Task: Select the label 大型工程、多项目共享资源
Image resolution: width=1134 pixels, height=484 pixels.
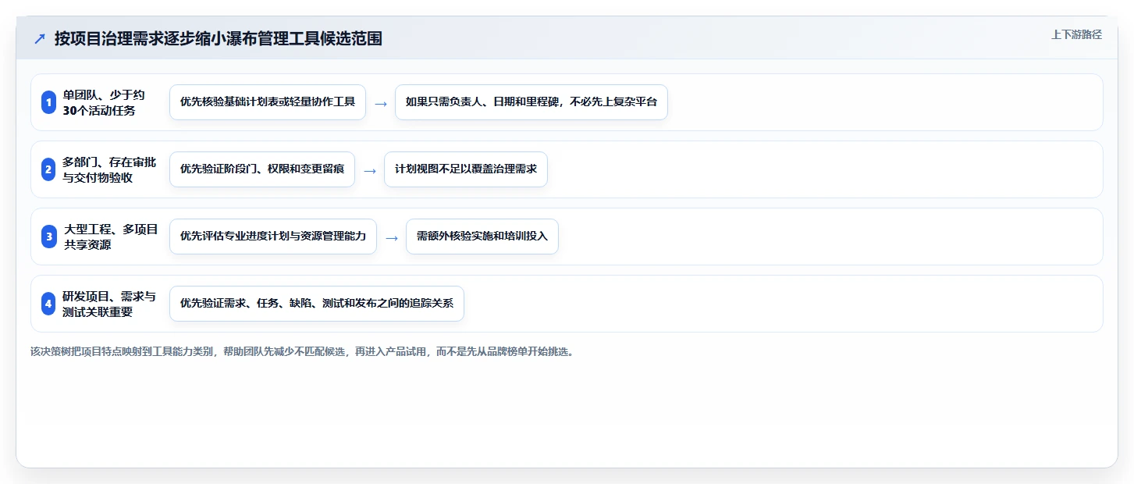Action: (112, 237)
